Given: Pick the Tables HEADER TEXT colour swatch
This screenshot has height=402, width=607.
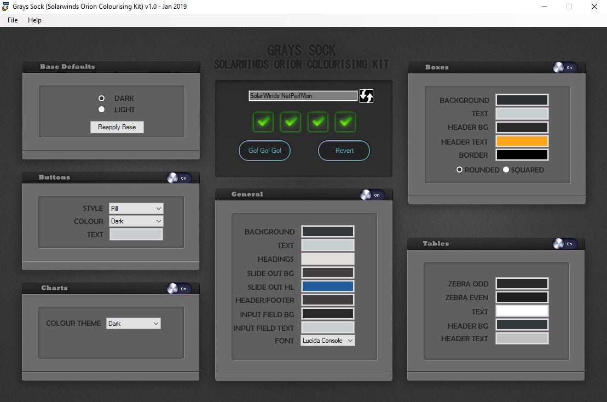Looking at the screenshot, I should 522,338.
